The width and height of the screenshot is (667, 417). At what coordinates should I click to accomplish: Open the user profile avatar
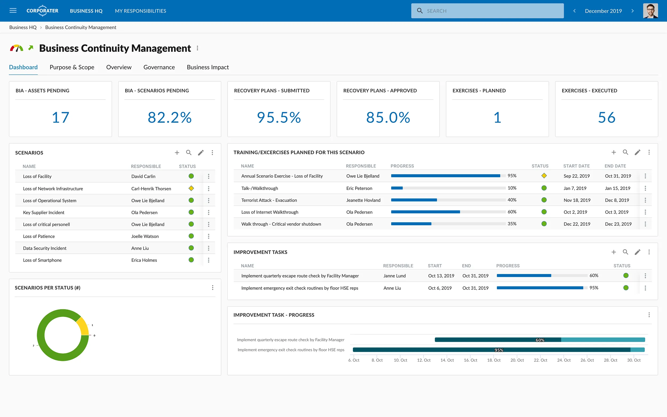point(650,11)
